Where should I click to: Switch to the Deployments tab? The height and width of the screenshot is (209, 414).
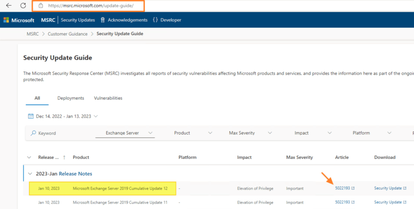(x=71, y=98)
